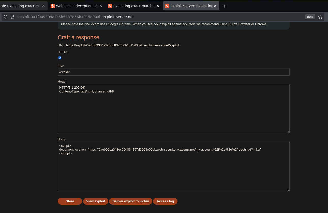Click View exploit button
This screenshot has height=213, width=328.
point(96,201)
